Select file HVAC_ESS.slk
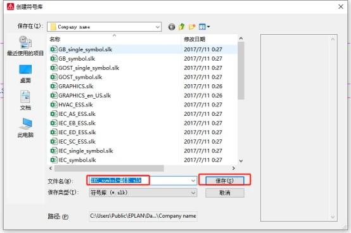 75,104
